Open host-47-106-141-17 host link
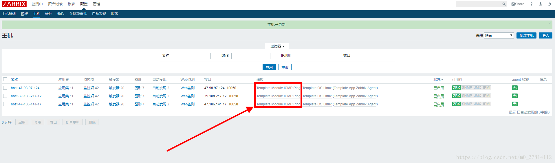Viewport: 555px width, 163px height. click(x=26, y=104)
